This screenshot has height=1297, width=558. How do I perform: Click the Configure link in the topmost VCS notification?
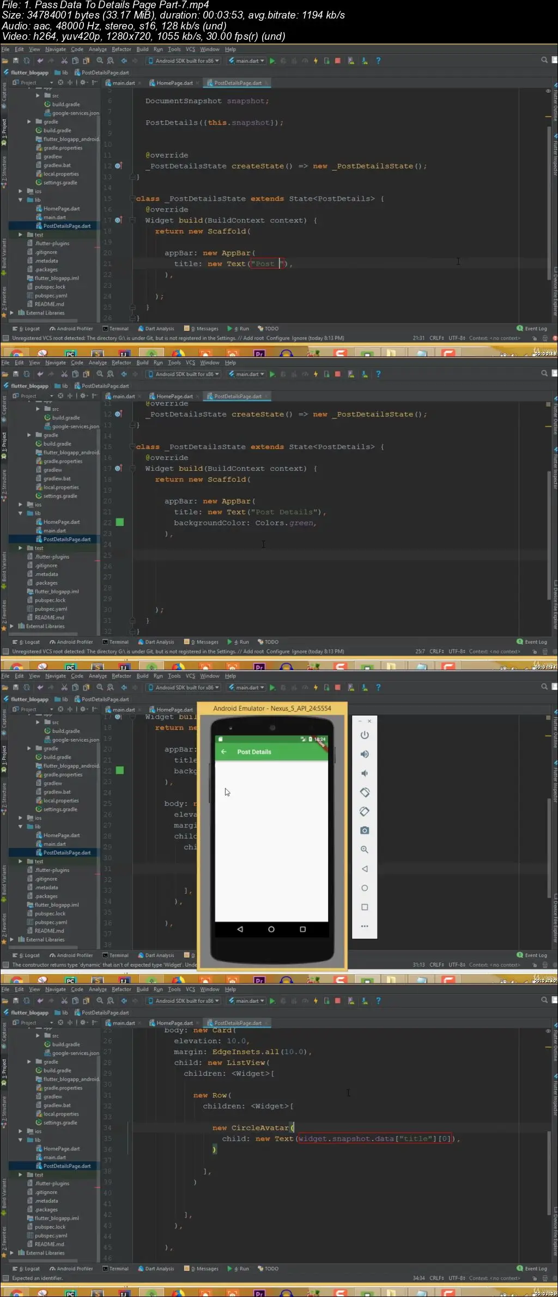(278, 338)
